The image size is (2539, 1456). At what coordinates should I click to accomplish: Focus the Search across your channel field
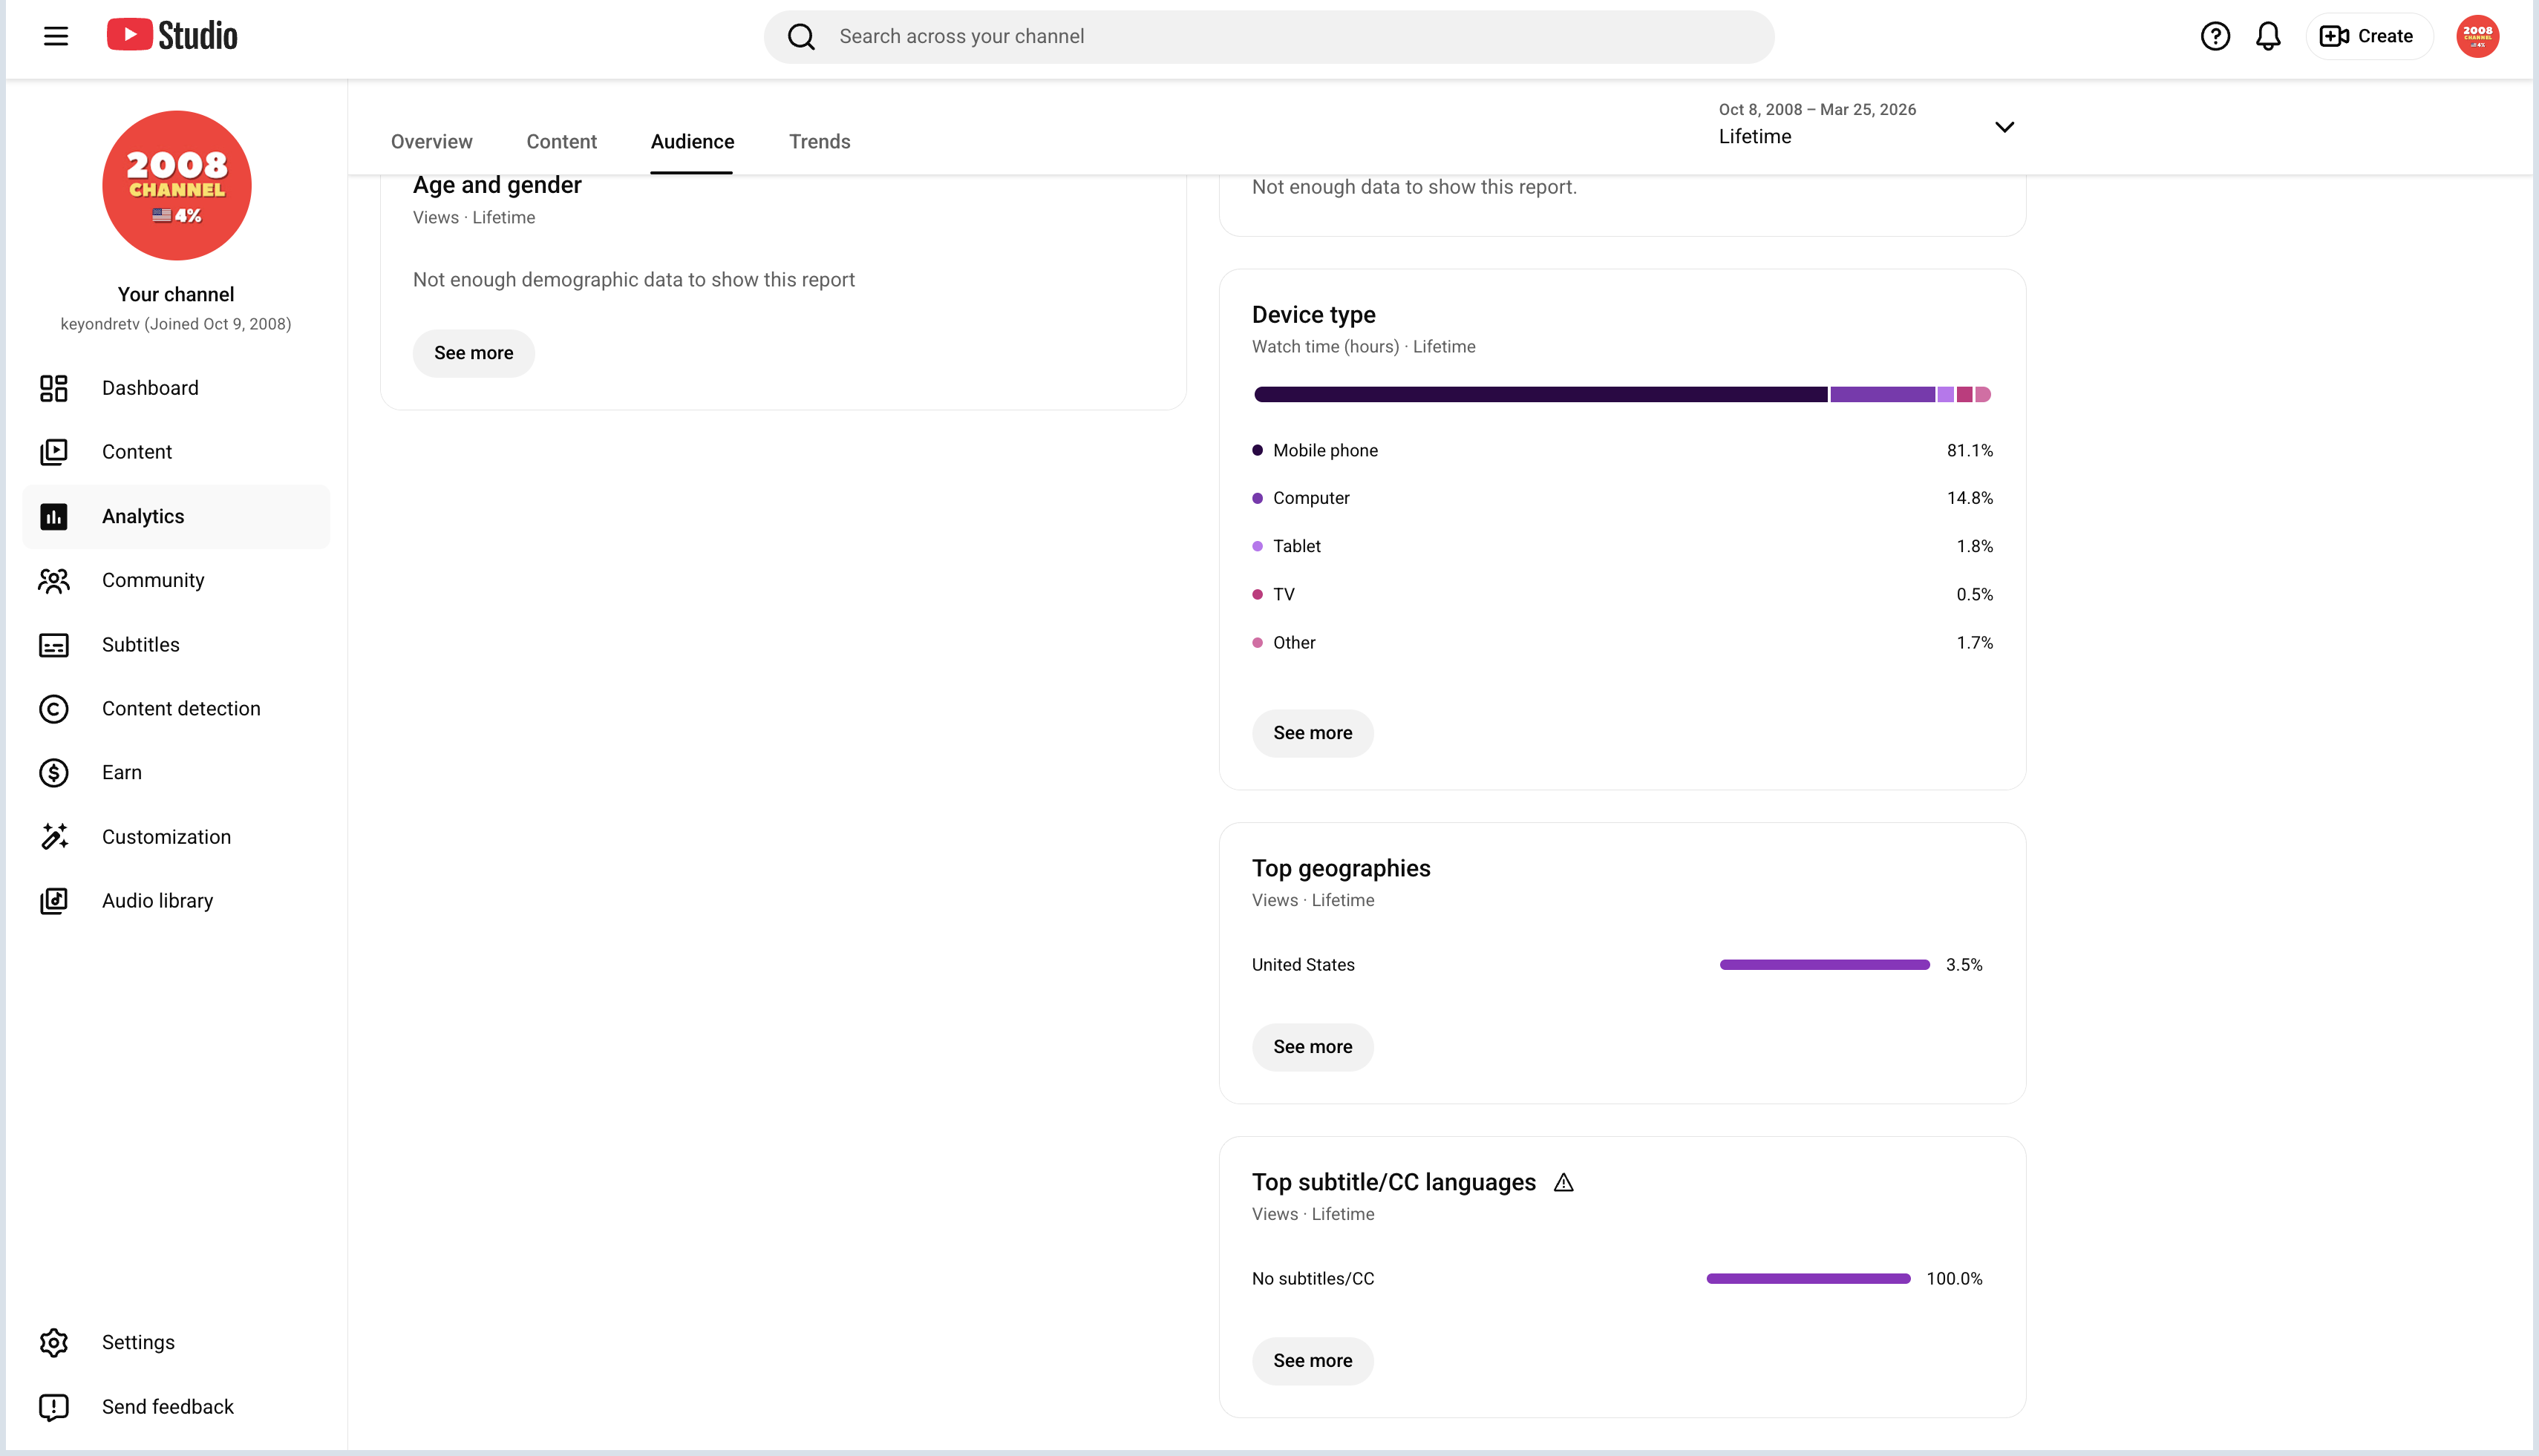point(1269,37)
